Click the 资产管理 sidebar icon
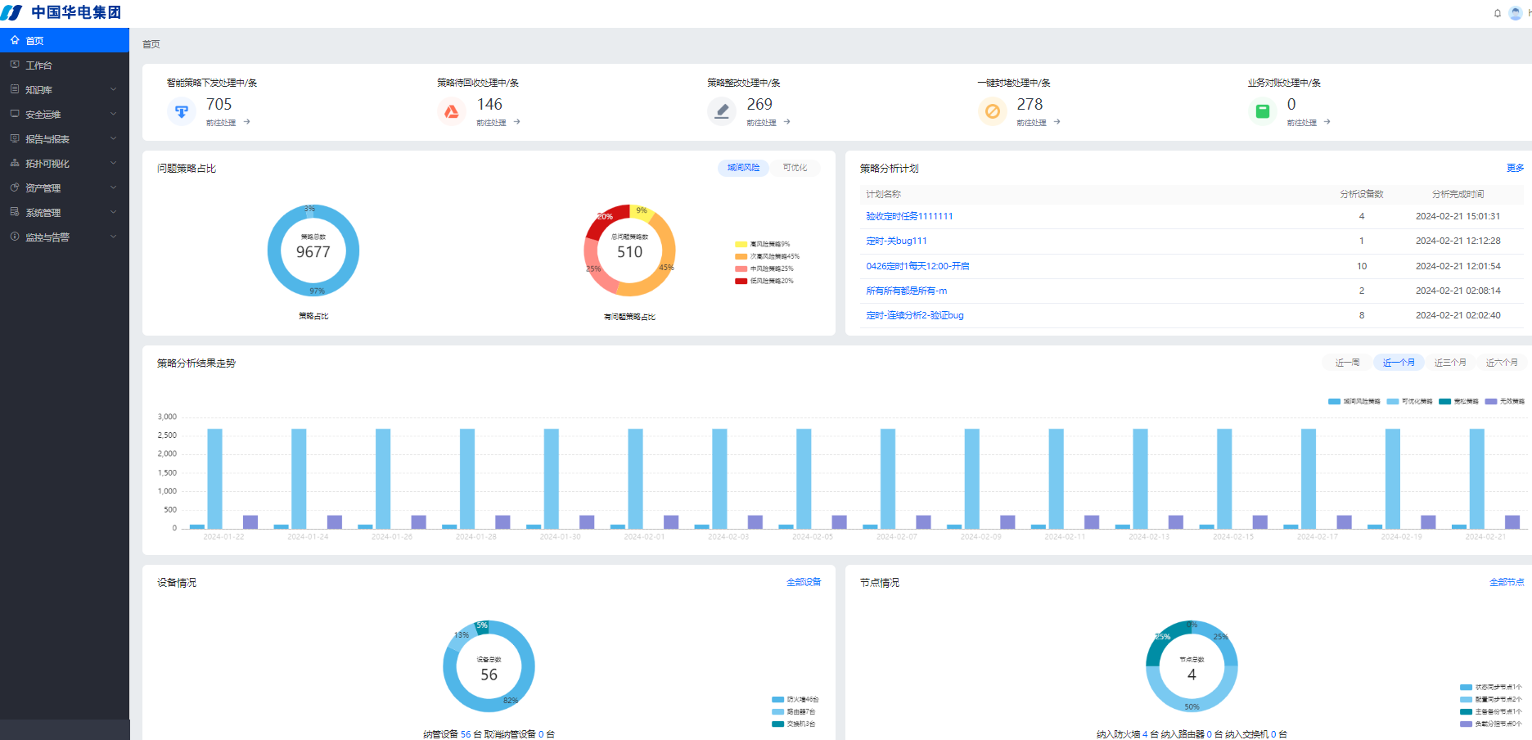The height and width of the screenshot is (740, 1532). (15, 187)
